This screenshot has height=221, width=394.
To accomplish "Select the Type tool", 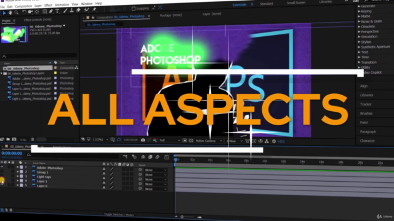I will coord(57,11).
